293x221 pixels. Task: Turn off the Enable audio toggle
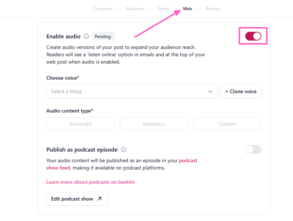click(253, 36)
